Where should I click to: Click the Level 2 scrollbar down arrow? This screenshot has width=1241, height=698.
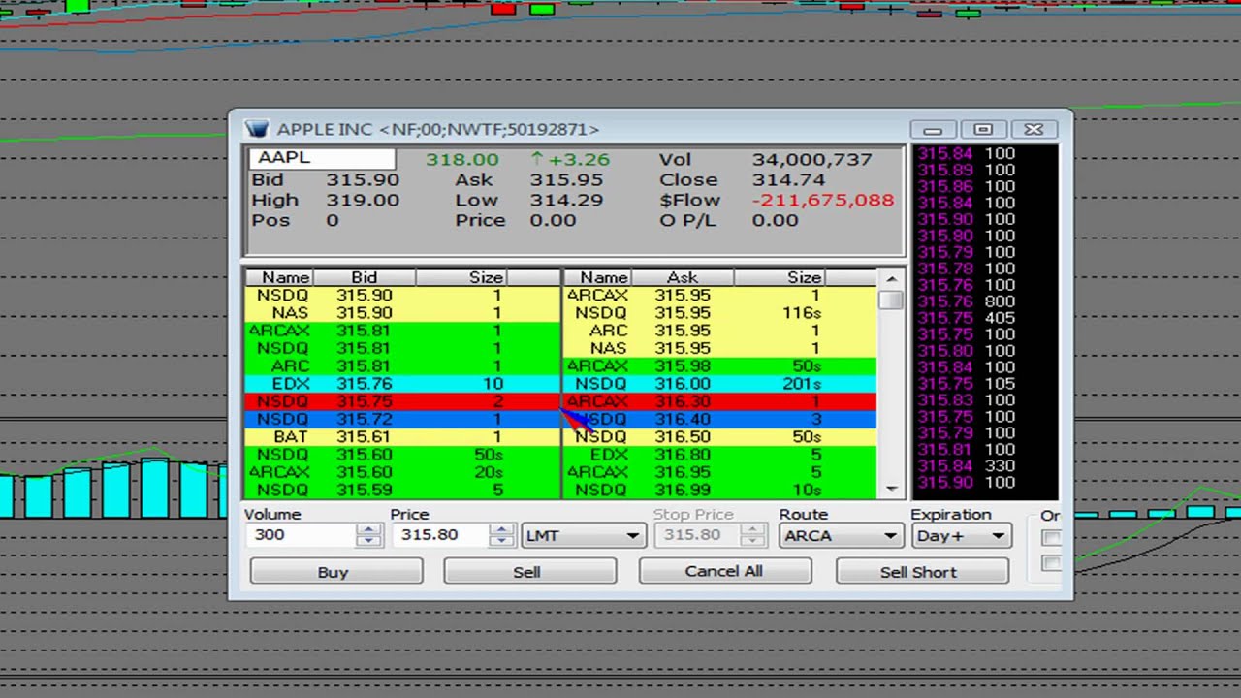891,489
